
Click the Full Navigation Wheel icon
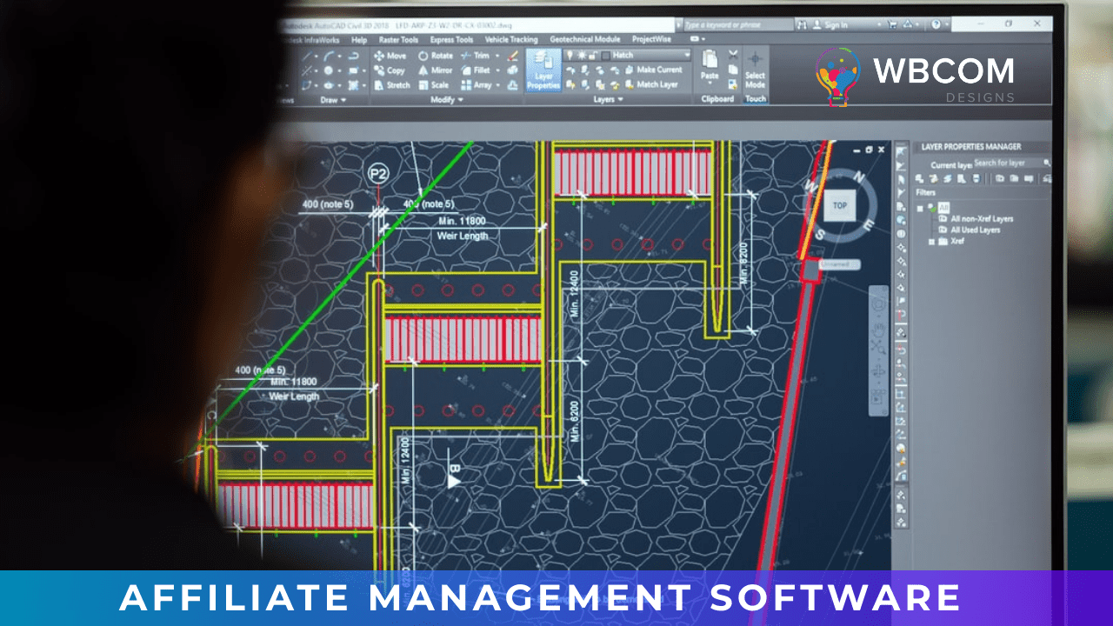click(x=879, y=303)
